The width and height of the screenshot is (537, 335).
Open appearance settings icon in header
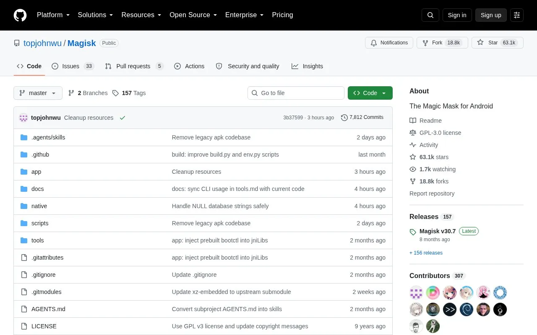(517, 15)
